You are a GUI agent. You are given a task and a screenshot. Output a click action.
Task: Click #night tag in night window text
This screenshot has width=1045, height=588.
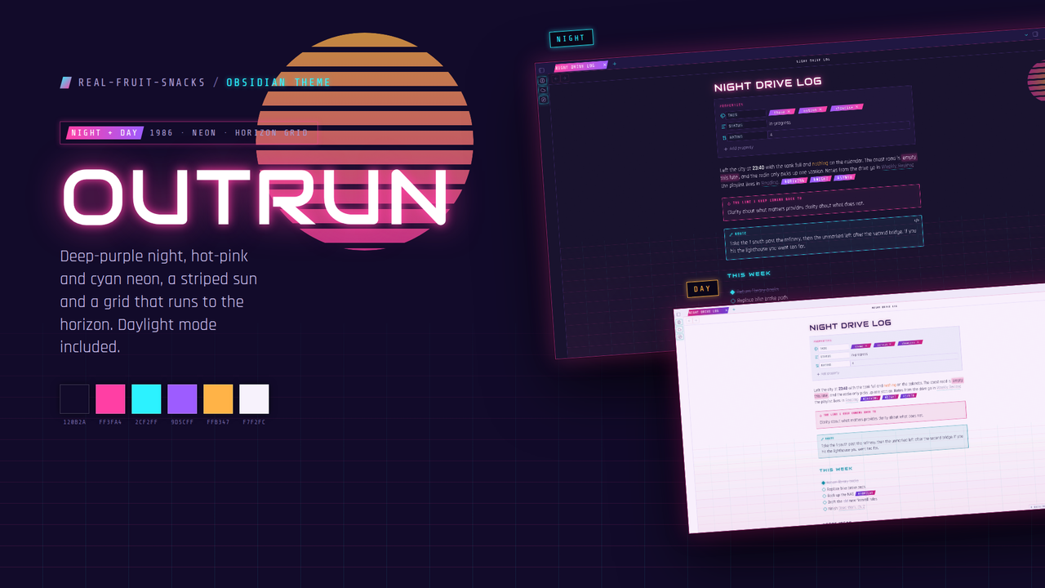(x=820, y=179)
